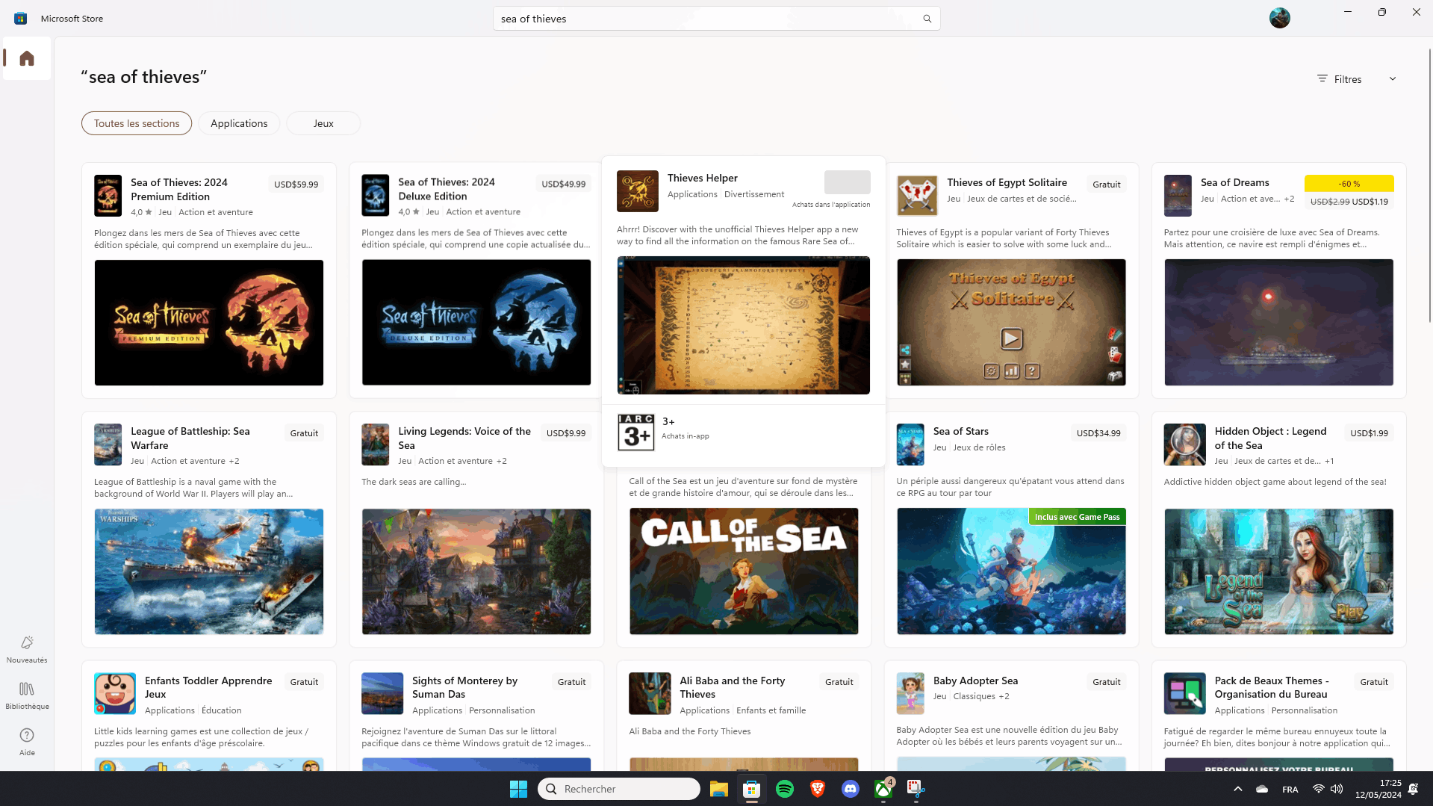Image resolution: width=1433 pixels, height=806 pixels.
Task: Click the Thieves of Egypt Solitaire icon
Action: 917,196
